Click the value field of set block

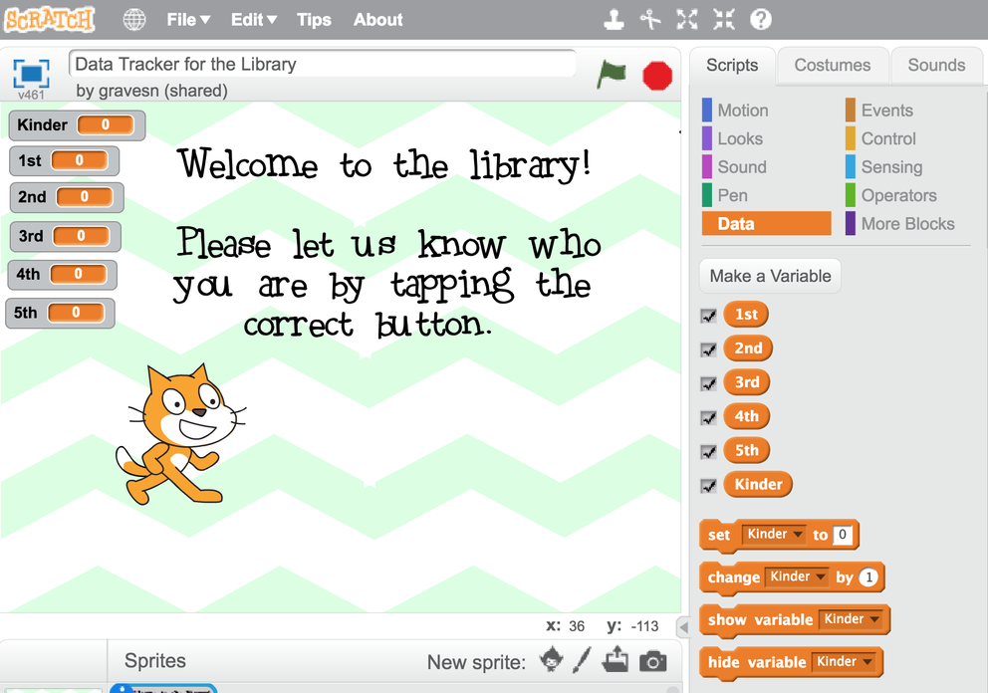point(843,535)
